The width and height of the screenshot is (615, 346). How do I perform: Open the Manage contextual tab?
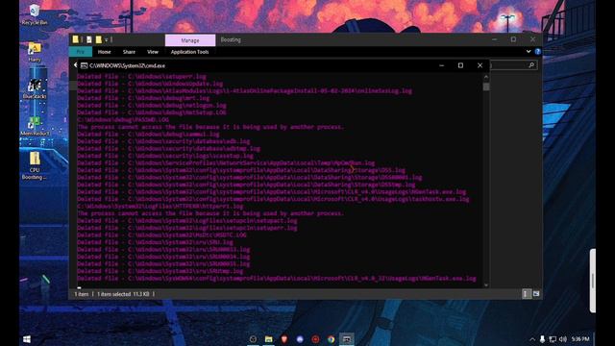click(x=190, y=40)
